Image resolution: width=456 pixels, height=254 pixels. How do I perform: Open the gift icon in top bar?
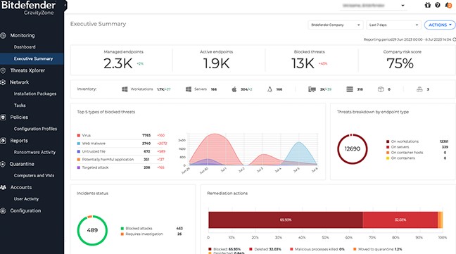pyautogui.click(x=428, y=5)
